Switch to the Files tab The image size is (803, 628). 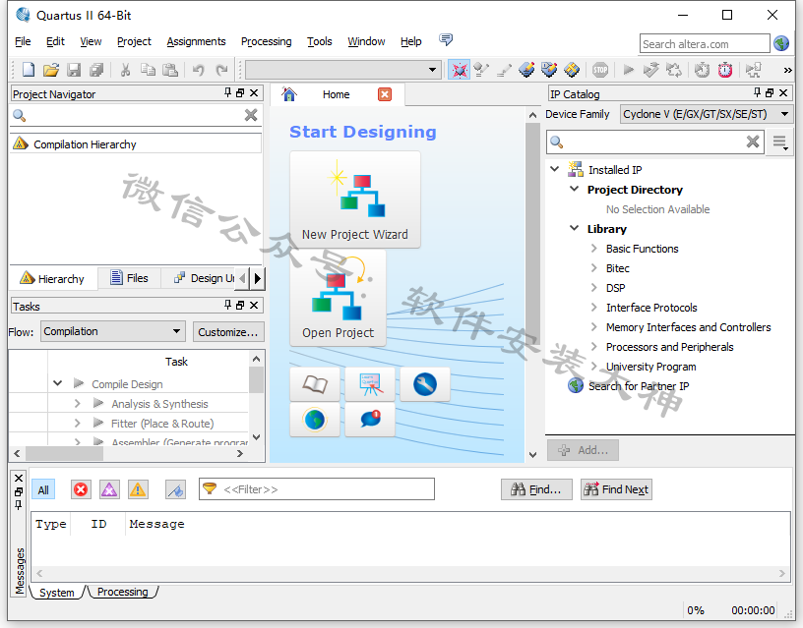coord(130,278)
